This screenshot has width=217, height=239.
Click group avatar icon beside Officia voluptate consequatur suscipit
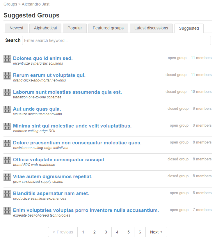[x=7, y=160]
